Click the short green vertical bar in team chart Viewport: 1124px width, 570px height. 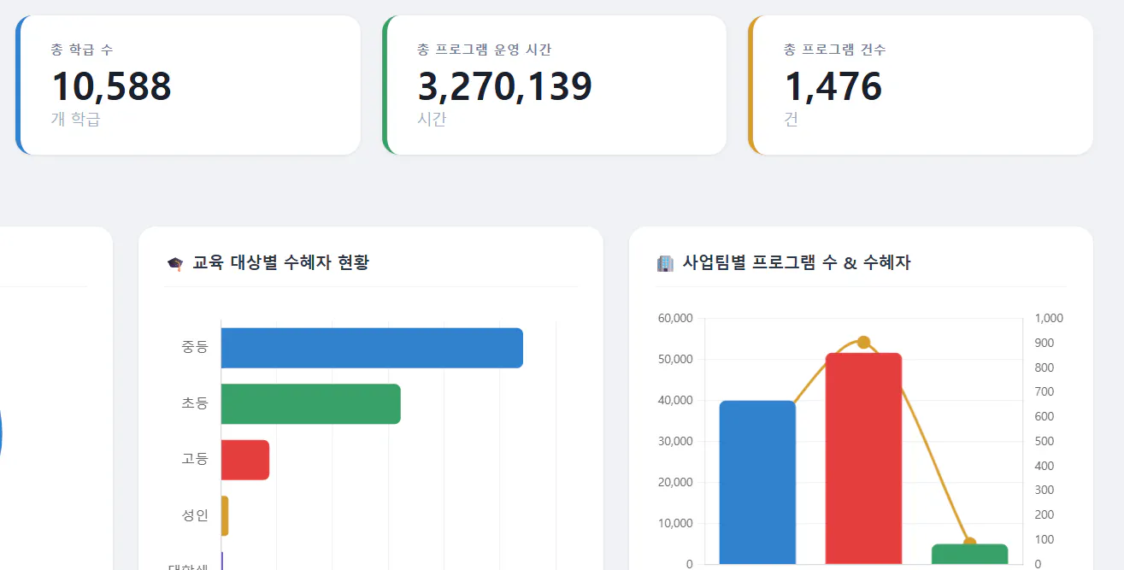(969, 554)
